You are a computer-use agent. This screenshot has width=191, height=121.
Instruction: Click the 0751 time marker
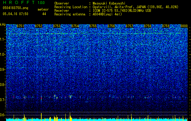(x=20, y=26)
